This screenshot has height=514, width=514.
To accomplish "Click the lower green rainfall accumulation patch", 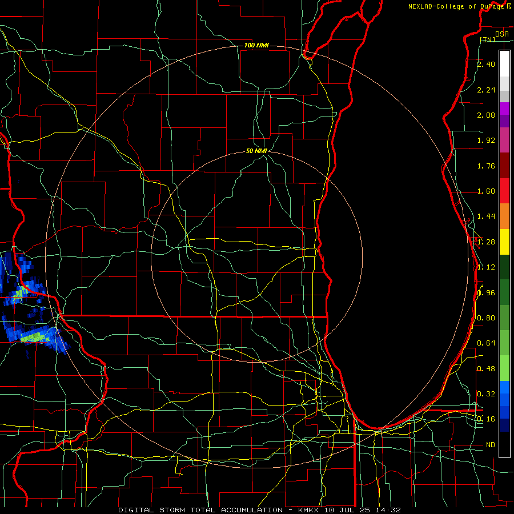I will click(x=35, y=337).
